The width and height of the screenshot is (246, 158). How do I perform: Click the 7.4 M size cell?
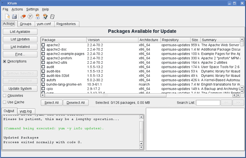[x=195, y=84]
